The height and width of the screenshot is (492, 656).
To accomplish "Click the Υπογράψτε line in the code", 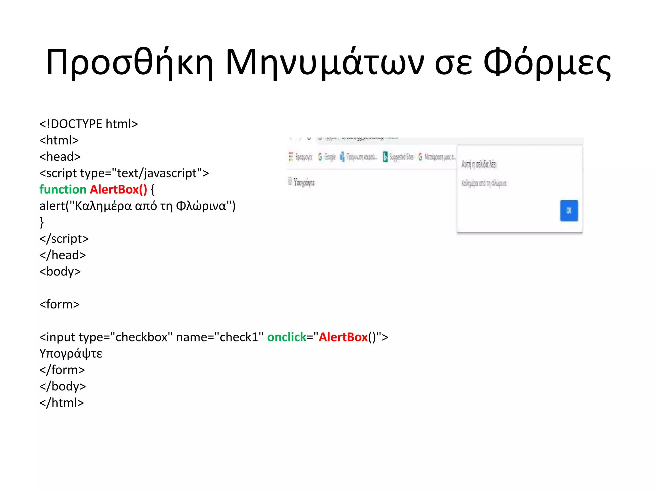I will [71, 353].
